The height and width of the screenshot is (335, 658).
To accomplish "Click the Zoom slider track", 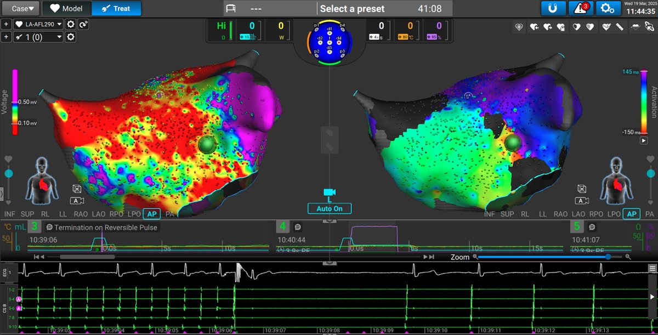I will tap(551, 257).
